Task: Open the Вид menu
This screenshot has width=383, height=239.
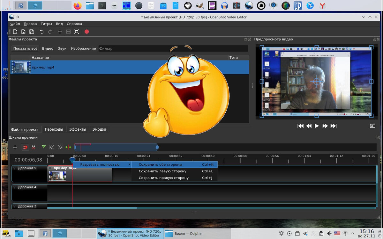Action: pyautogui.click(x=59, y=24)
